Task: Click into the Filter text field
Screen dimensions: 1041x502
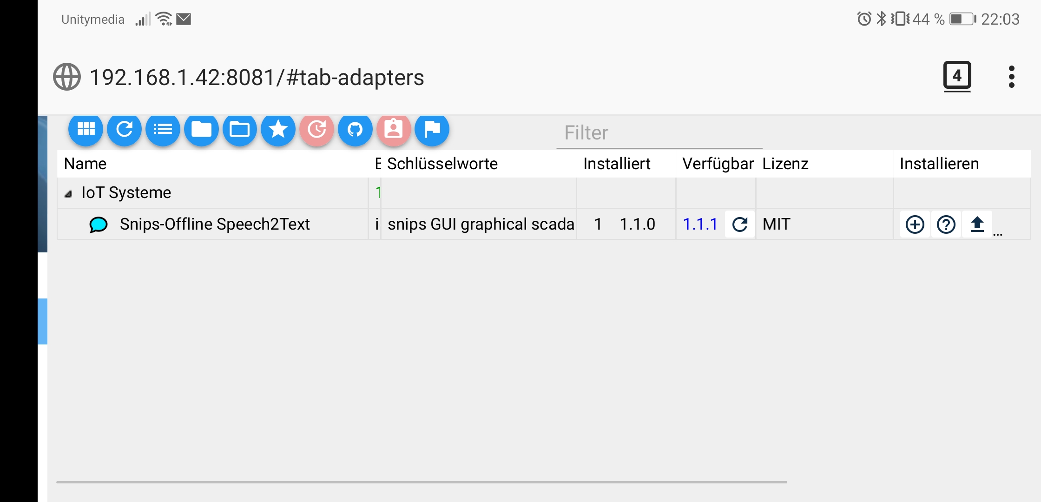Action: 659,133
